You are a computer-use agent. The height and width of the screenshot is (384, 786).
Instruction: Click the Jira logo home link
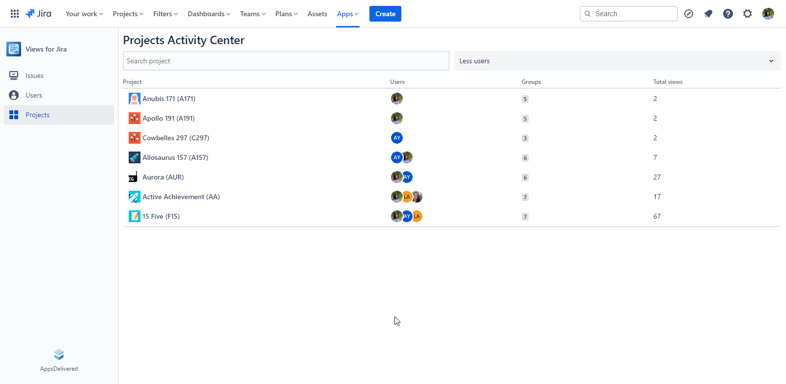tap(39, 14)
